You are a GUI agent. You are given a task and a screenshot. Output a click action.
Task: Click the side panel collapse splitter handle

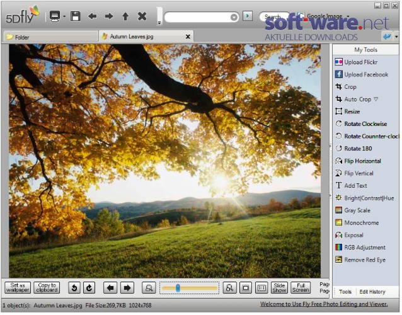click(x=330, y=171)
